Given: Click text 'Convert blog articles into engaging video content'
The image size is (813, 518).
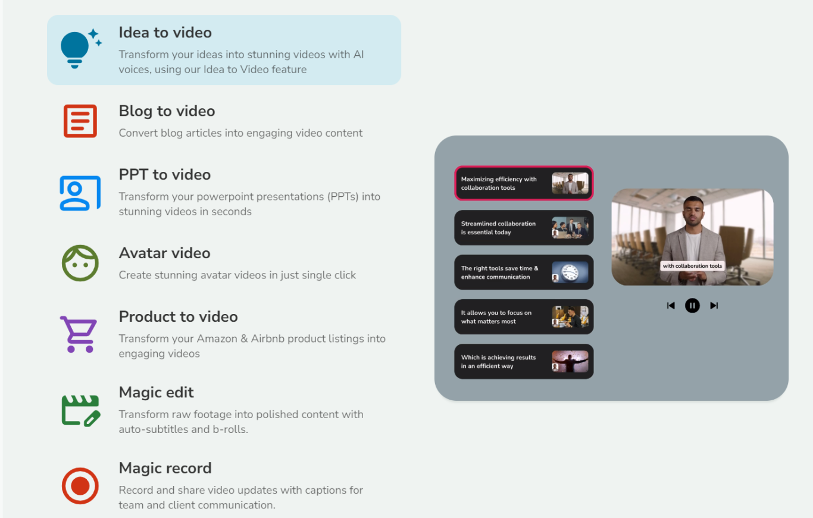Looking at the screenshot, I should pos(240,133).
